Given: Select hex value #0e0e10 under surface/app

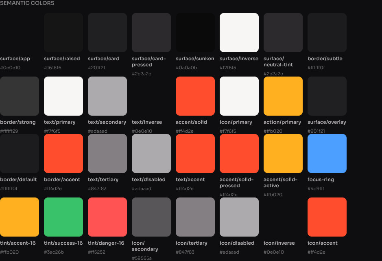Looking at the screenshot, I should click(10, 68).
